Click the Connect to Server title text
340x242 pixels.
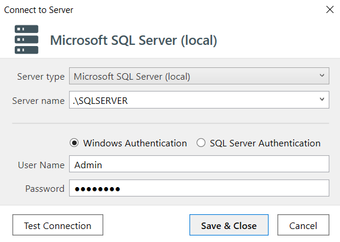coord(39,10)
